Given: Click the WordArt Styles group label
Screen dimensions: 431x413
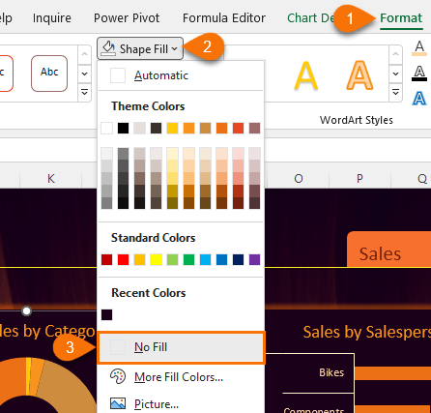Looking at the screenshot, I should (x=357, y=120).
